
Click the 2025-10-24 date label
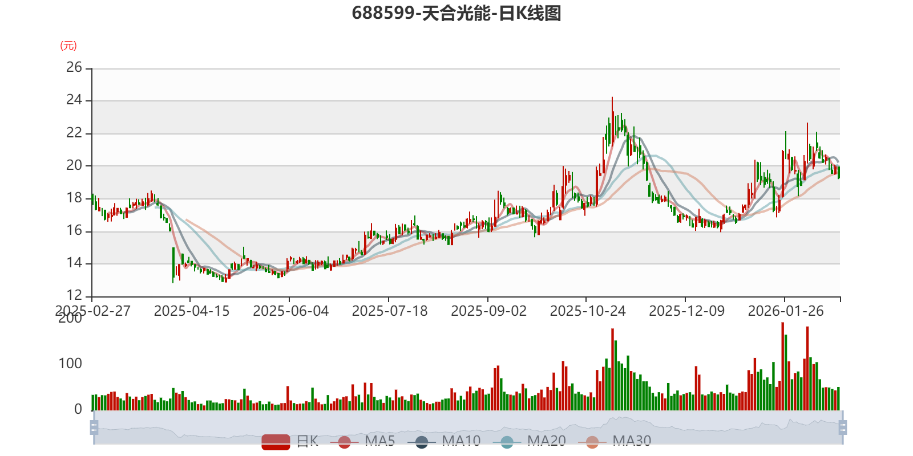pyautogui.click(x=588, y=311)
